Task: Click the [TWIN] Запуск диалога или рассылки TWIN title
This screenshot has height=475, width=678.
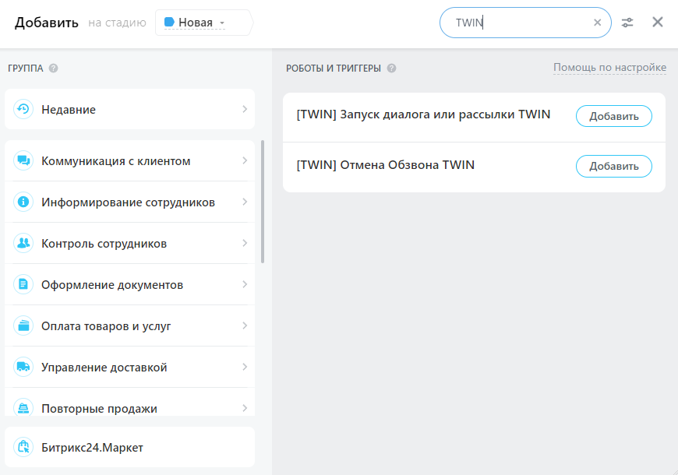Action: 423,114
